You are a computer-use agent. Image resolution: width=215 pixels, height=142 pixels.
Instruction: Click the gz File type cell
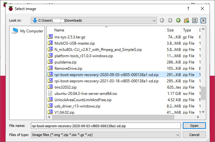click(x=188, y=37)
